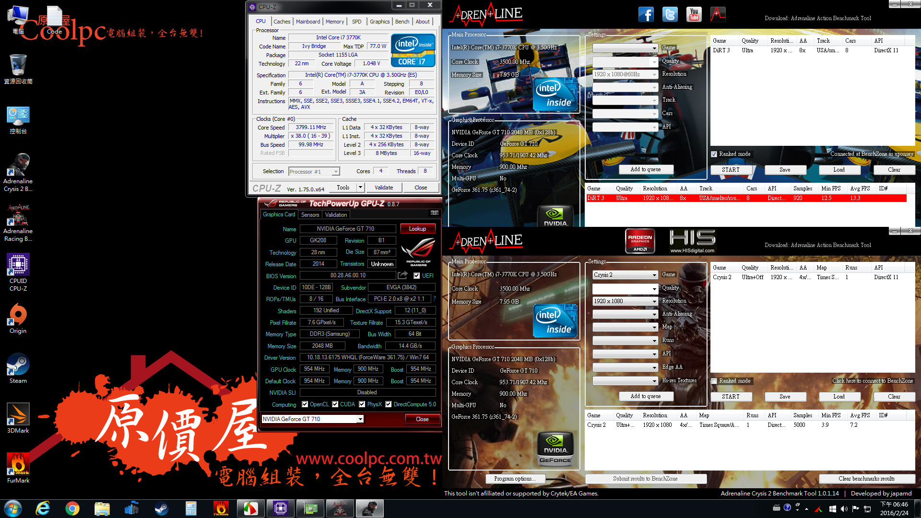Open 3DMark desktop shortcut
Screen dimensions: 921x518
tap(18, 418)
